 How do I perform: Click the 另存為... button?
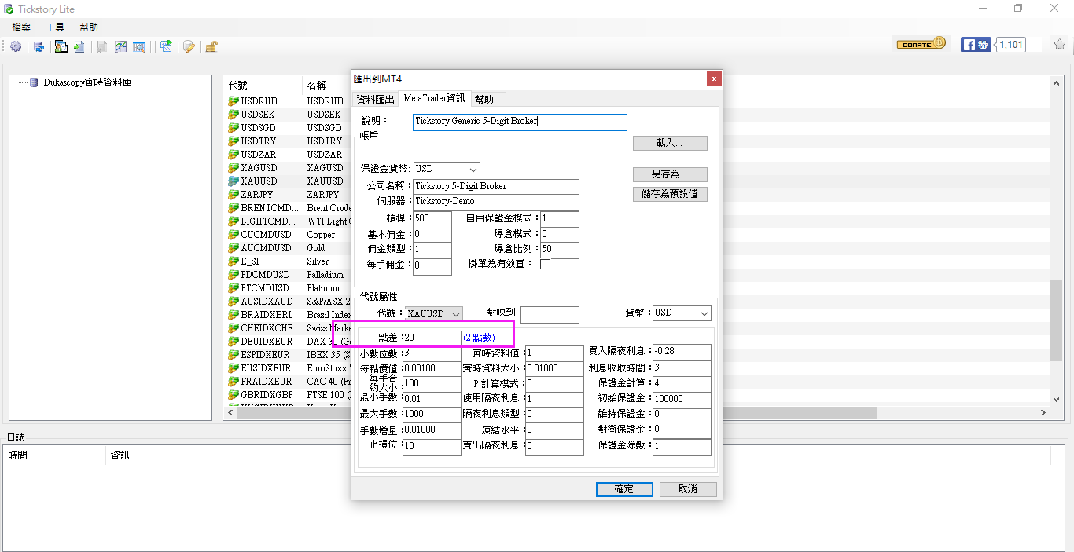pos(670,174)
